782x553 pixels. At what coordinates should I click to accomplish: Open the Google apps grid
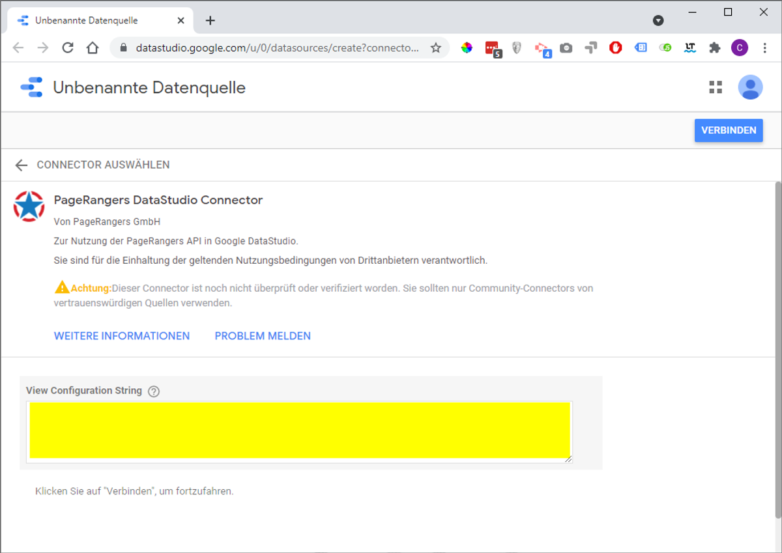pyautogui.click(x=716, y=87)
